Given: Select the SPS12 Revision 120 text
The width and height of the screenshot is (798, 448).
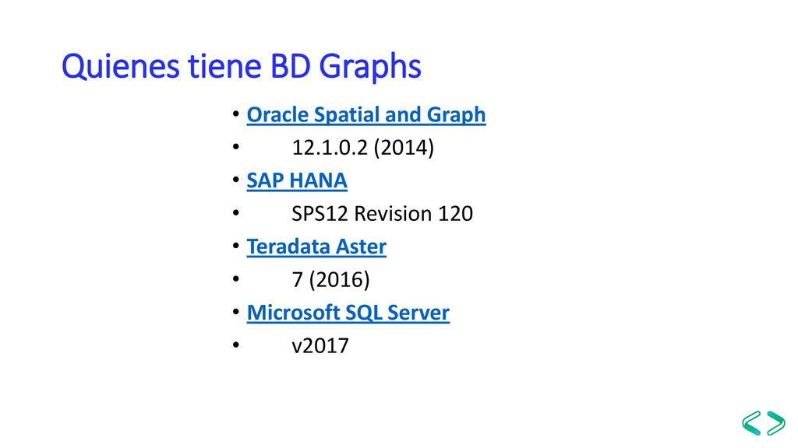Looking at the screenshot, I should tap(382, 214).
